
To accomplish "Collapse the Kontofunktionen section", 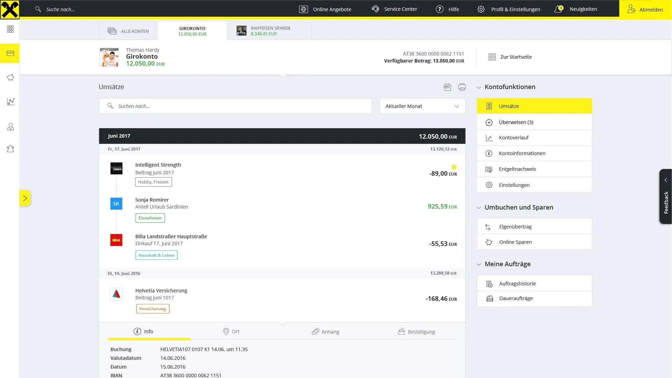I will [x=479, y=87].
